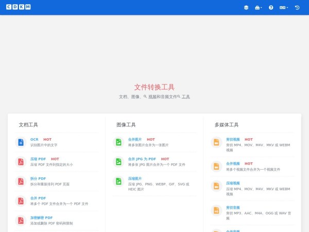
Task: Open the 合并视频 tool link
Action: click(x=233, y=163)
